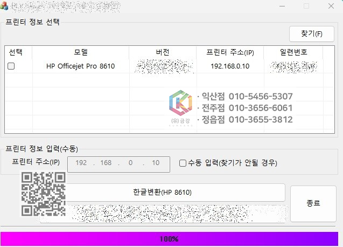343x247 pixels.
Task: Click the 찾기(F) search button
Action: [311, 34]
